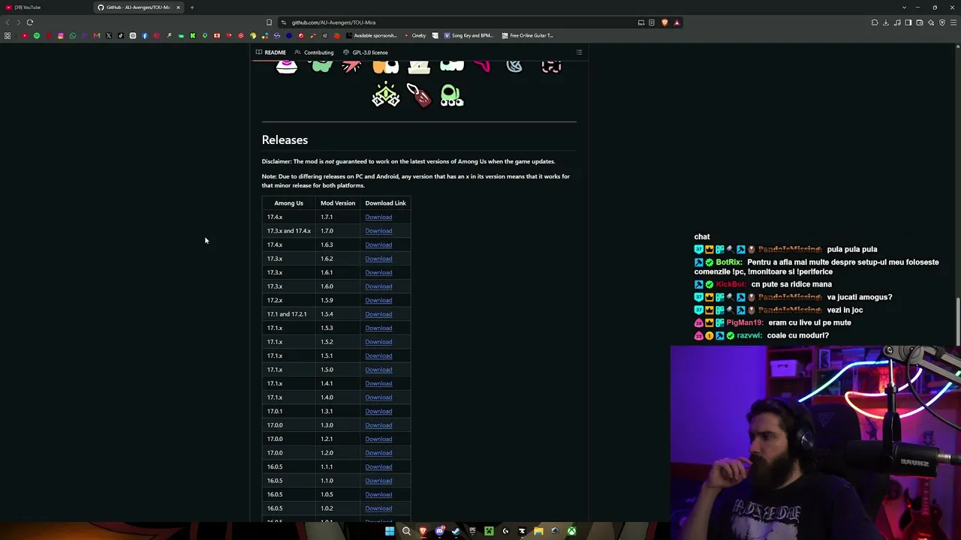Open the picture-in-picture icon in address bar

(641, 22)
